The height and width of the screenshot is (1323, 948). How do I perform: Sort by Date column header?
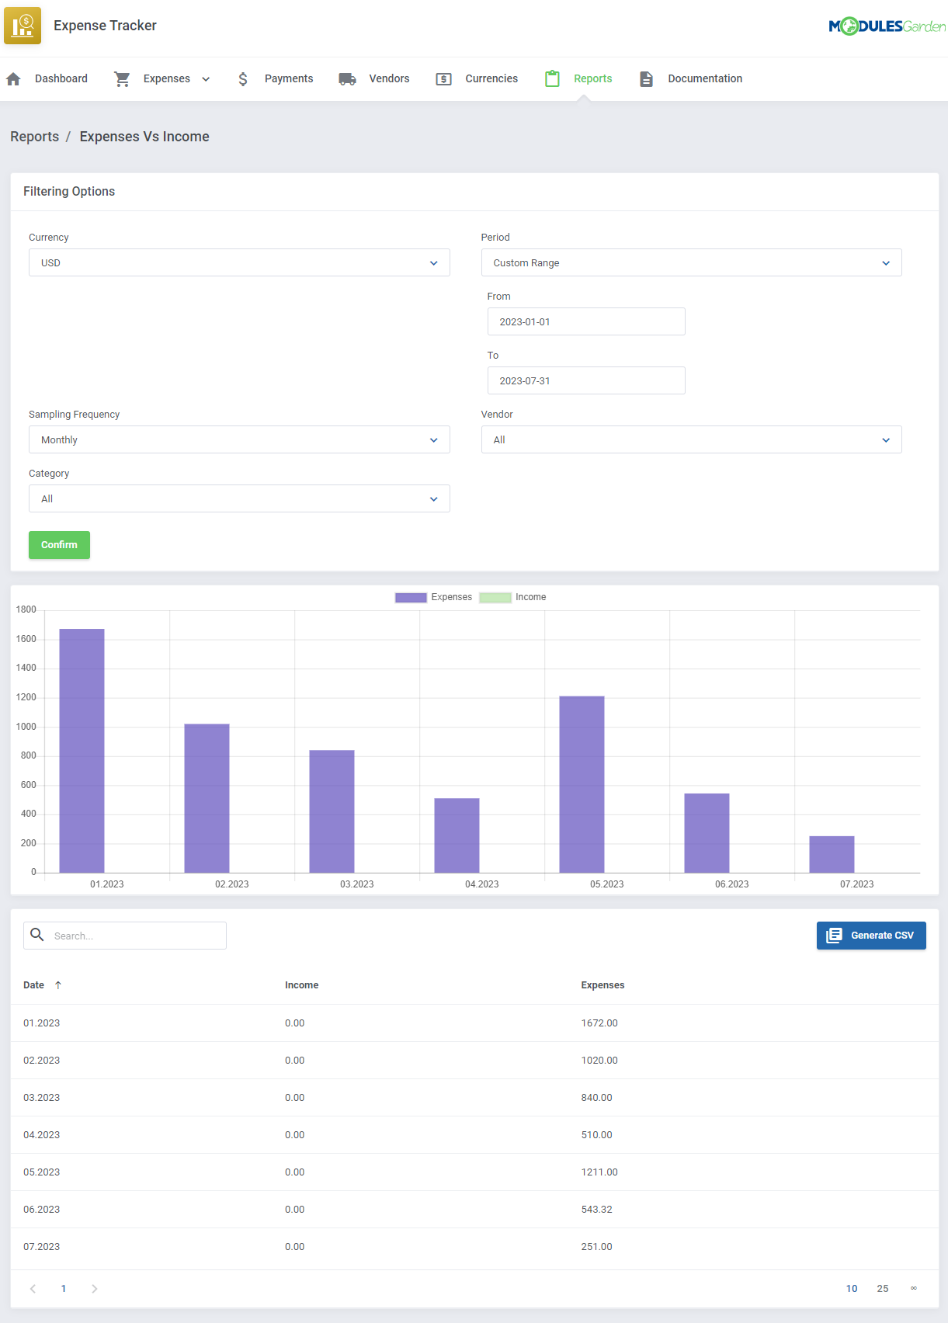33,985
